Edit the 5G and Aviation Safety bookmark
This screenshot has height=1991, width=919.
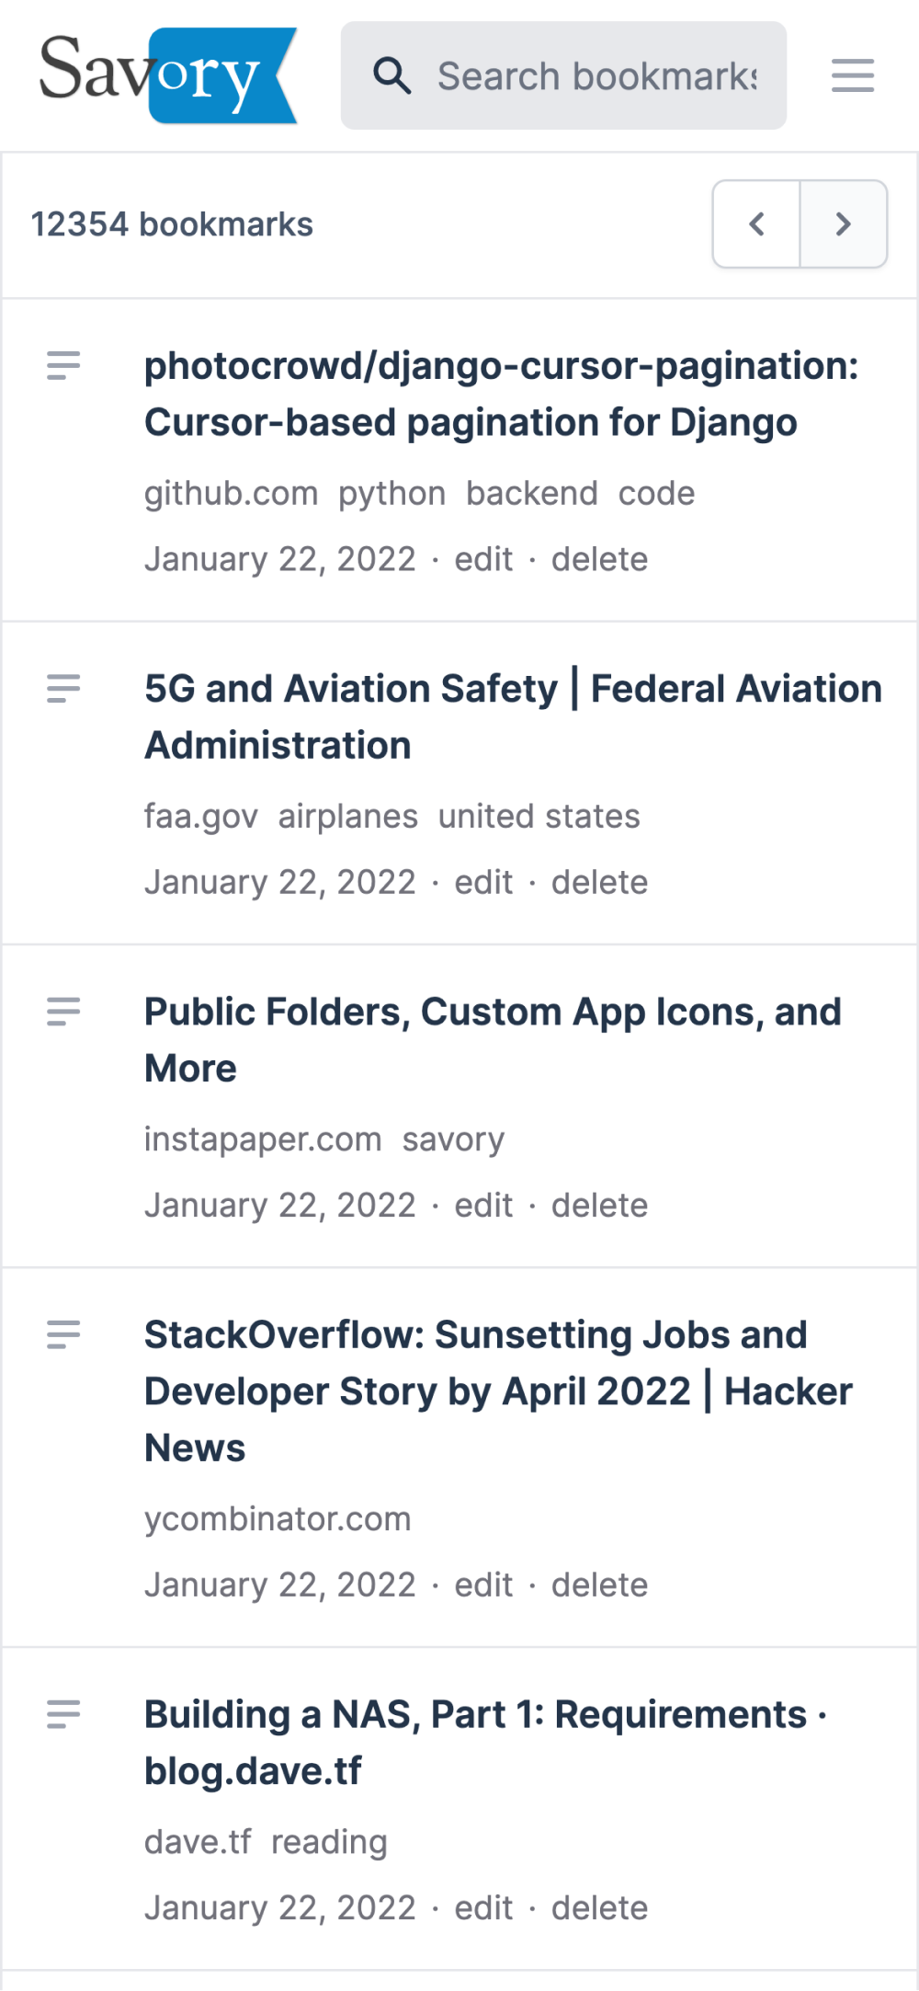pos(483,882)
